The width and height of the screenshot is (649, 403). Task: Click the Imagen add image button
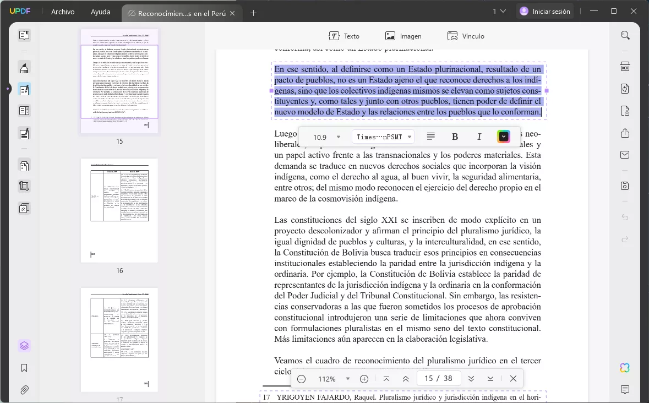point(403,36)
